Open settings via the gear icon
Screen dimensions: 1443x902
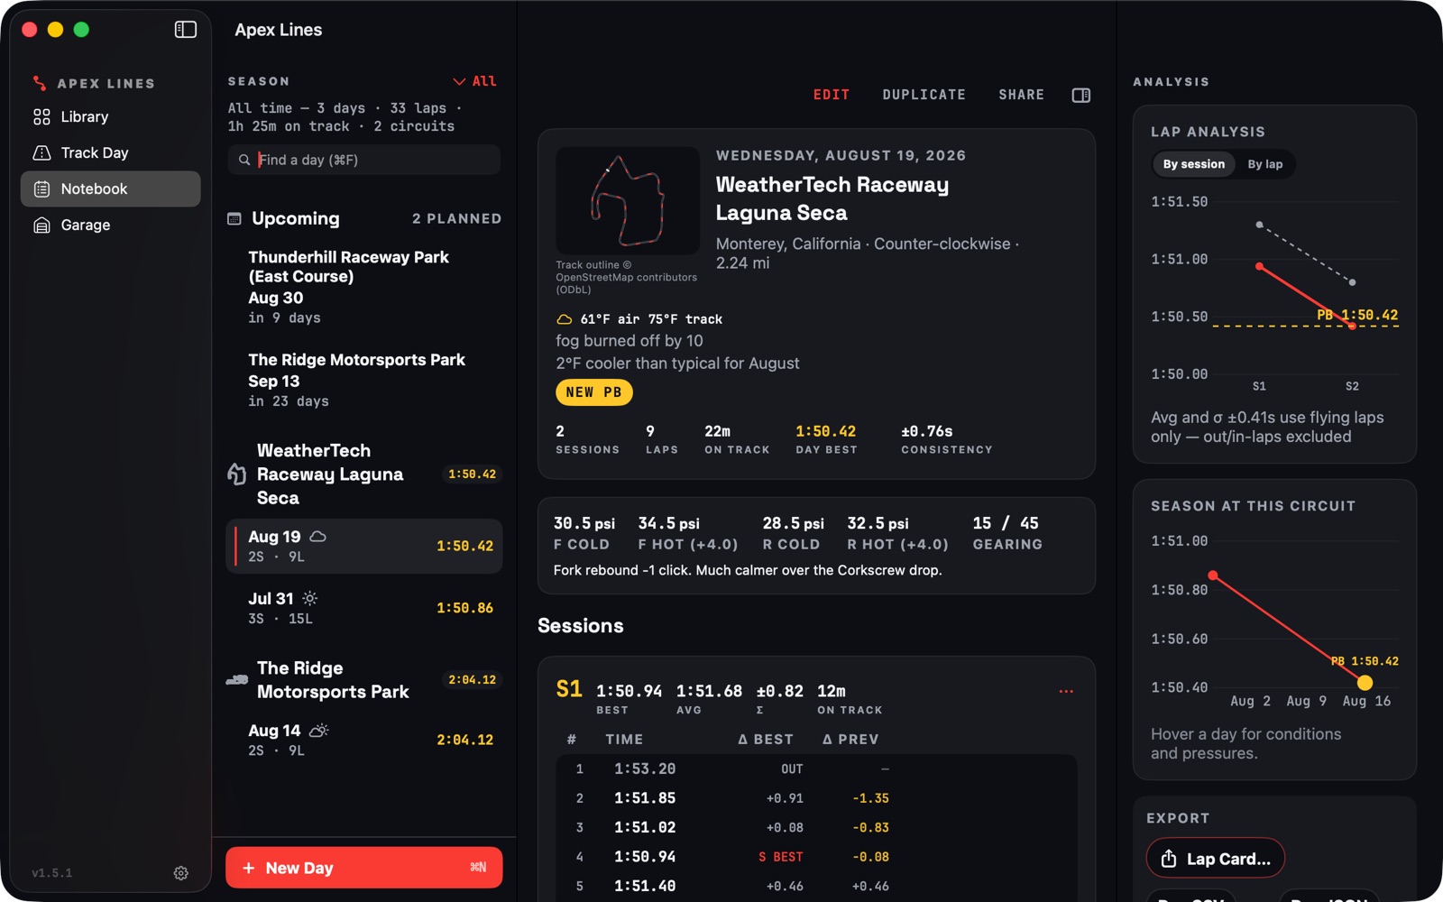[181, 873]
